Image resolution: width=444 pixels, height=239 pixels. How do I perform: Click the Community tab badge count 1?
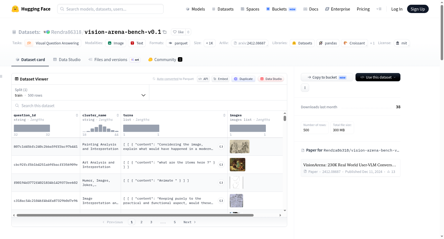180,59
